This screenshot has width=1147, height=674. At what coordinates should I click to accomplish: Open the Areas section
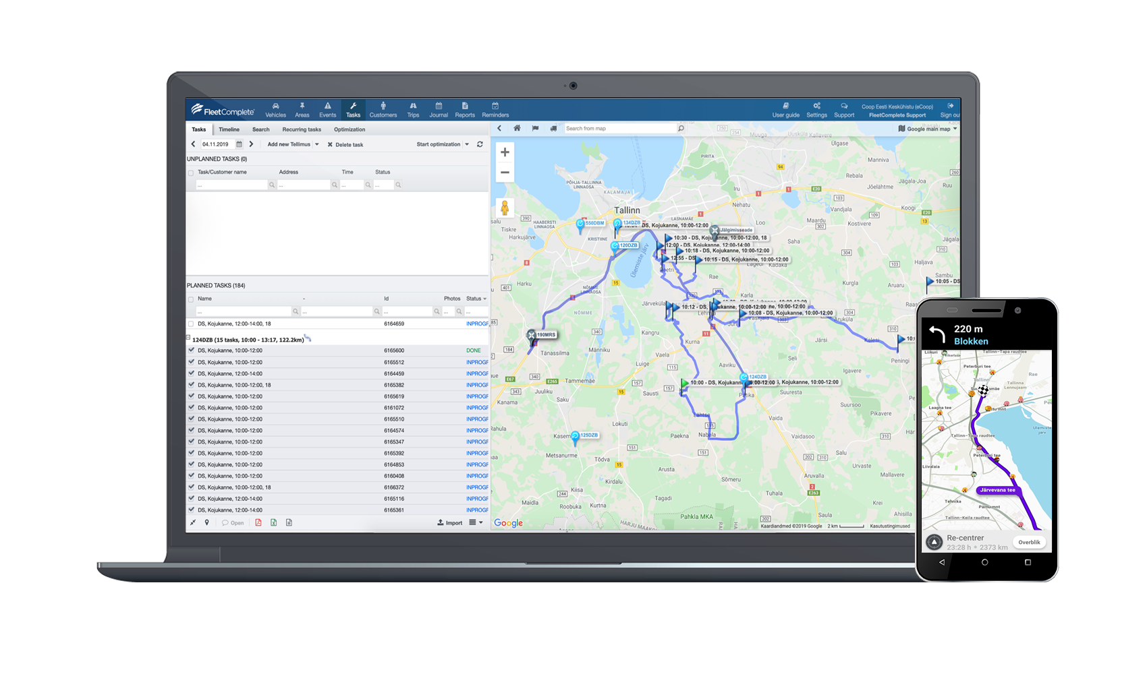[x=302, y=110]
